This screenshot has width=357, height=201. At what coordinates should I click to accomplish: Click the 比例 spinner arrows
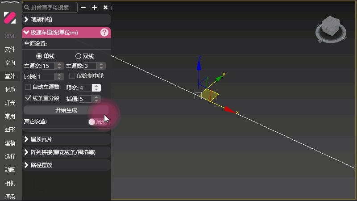59,76
